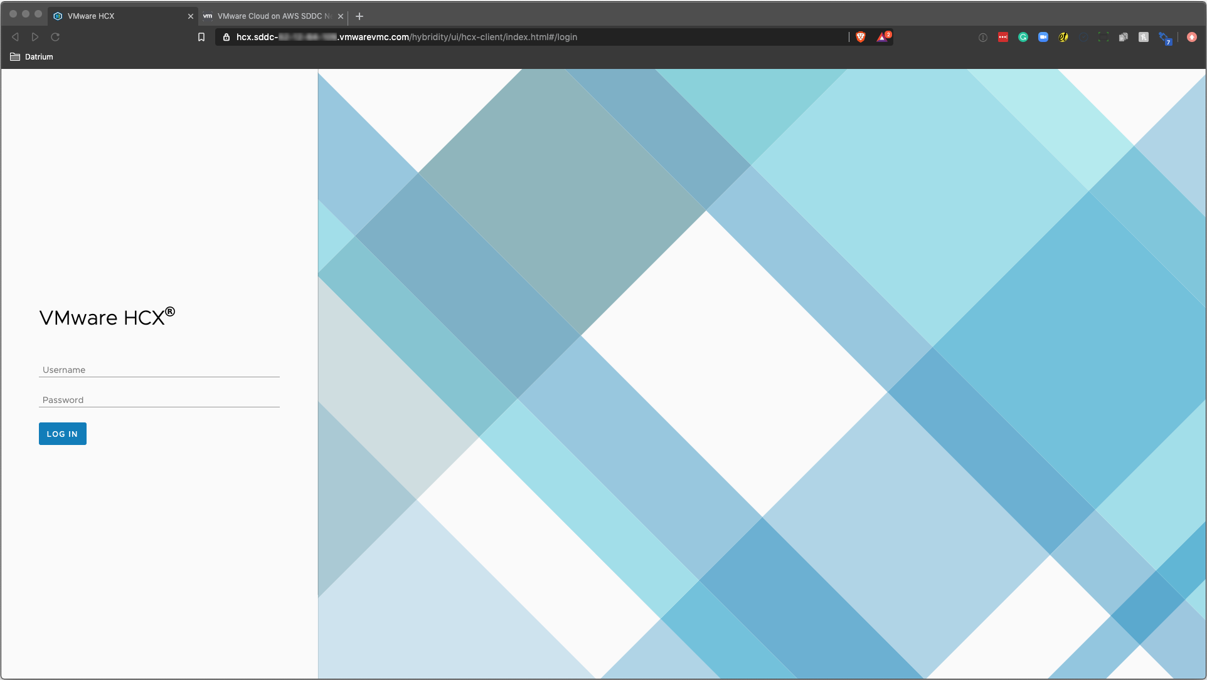Focus the Username input field
Screen dimensions: 1207x680
tap(159, 370)
